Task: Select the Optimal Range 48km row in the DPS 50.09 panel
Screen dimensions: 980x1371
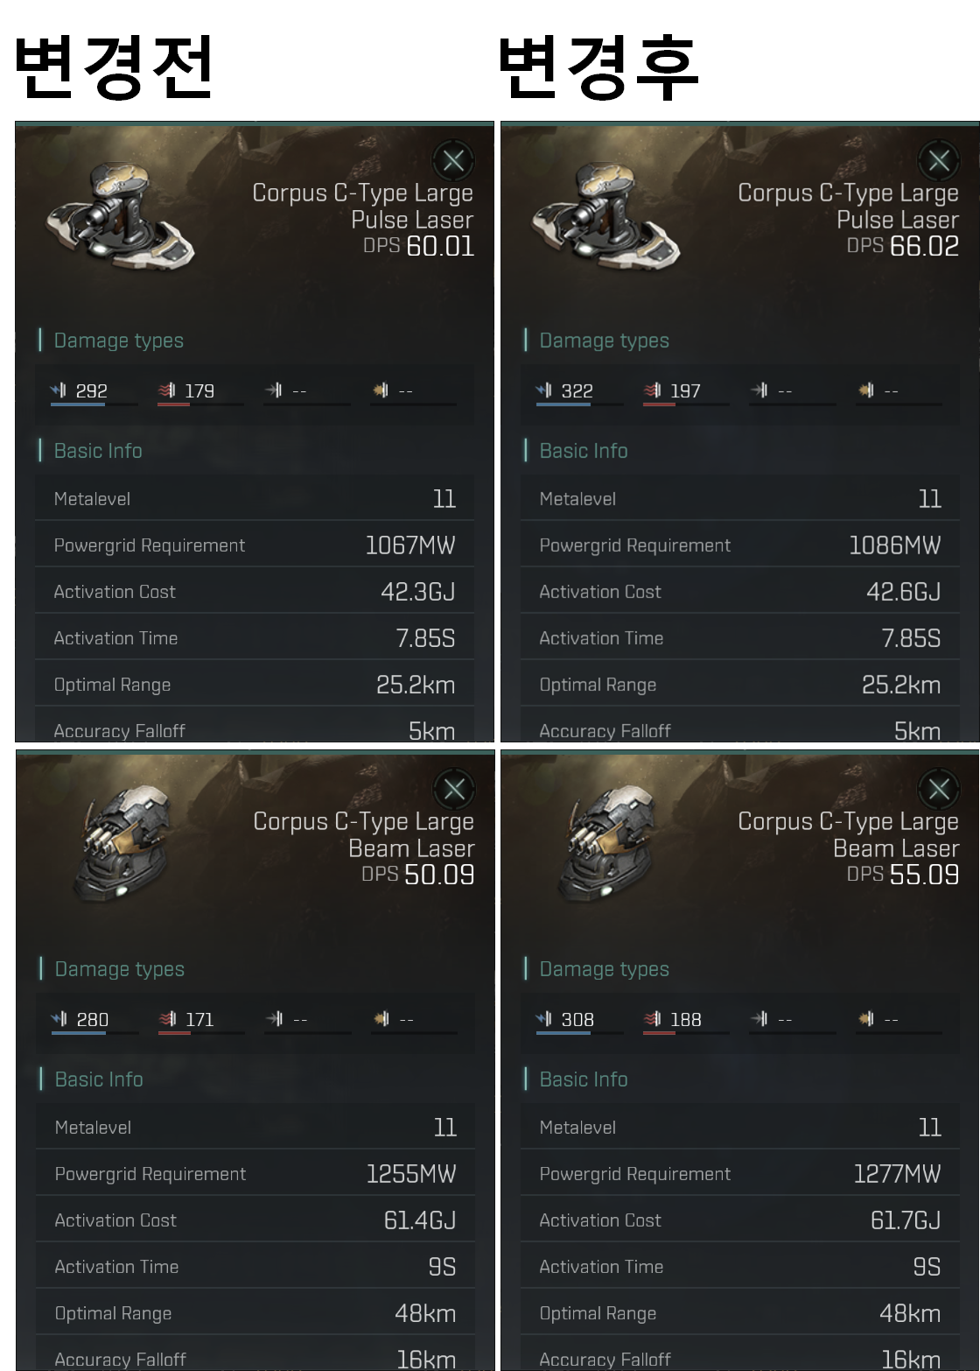Action: coord(255,1312)
